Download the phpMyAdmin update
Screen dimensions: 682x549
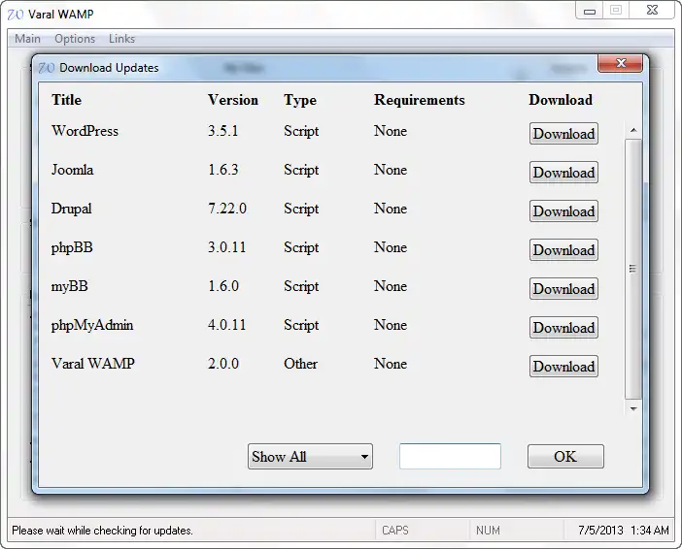(x=563, y=328)
